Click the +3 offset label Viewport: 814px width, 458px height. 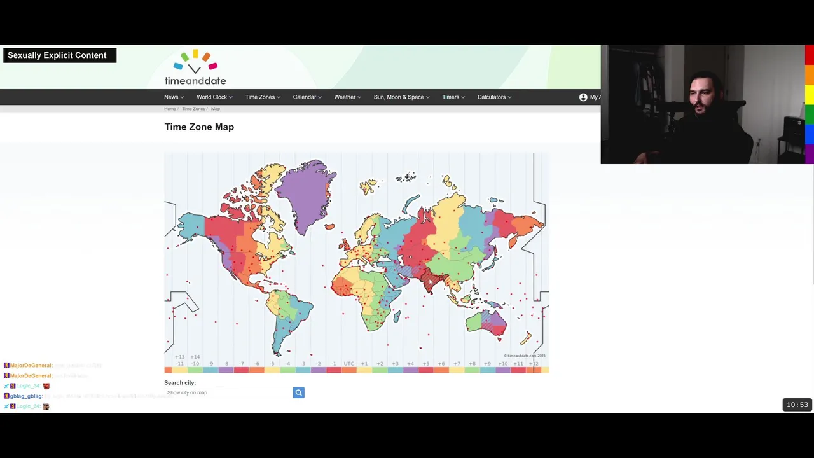click(x=395, y=364)
